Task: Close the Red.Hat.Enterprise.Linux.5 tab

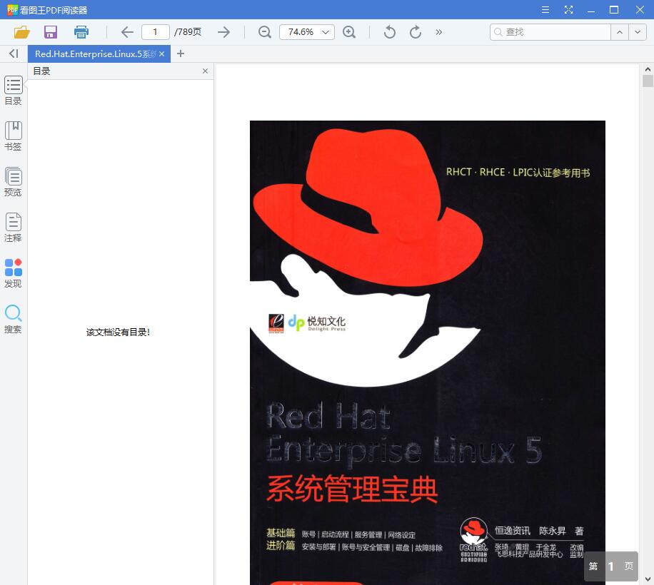Action: click(x=162, y=54)
